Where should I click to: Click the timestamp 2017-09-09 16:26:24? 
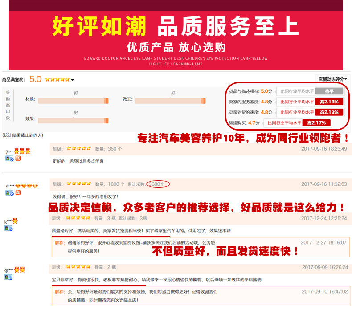325,267
